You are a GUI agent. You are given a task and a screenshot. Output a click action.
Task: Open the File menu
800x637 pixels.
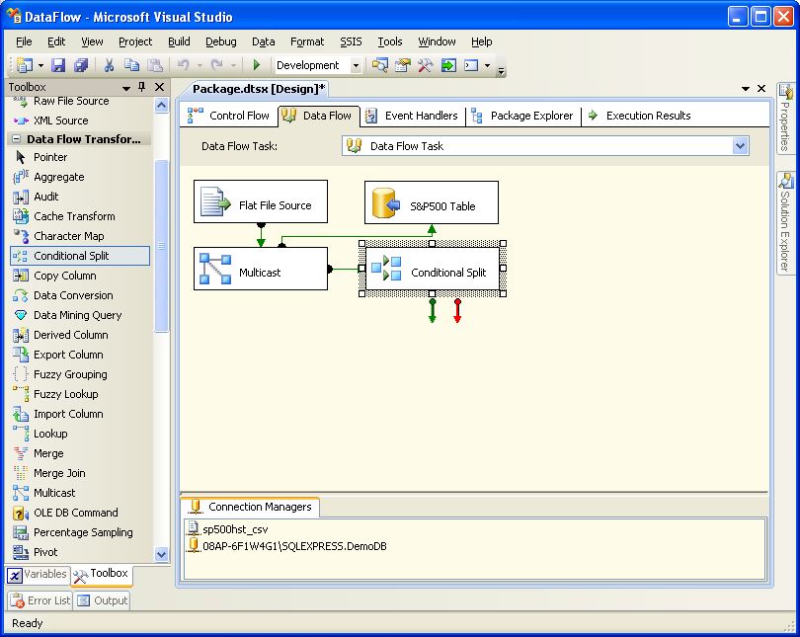click(x=24, y=41)
